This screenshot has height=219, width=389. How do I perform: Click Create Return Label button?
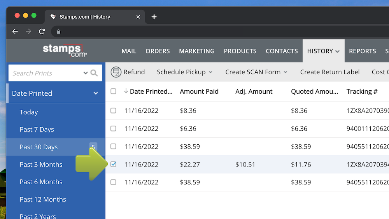point(329,72)
